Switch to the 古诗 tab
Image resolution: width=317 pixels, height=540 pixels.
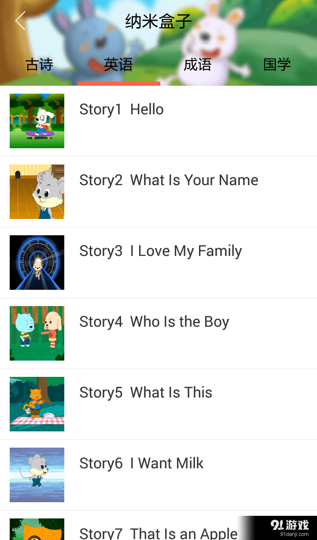tap(40, 65)
